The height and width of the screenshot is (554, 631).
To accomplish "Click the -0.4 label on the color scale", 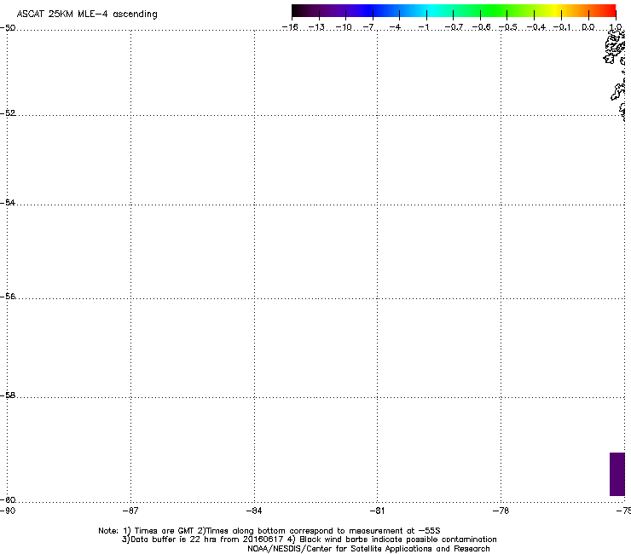I will click(535, 27).
